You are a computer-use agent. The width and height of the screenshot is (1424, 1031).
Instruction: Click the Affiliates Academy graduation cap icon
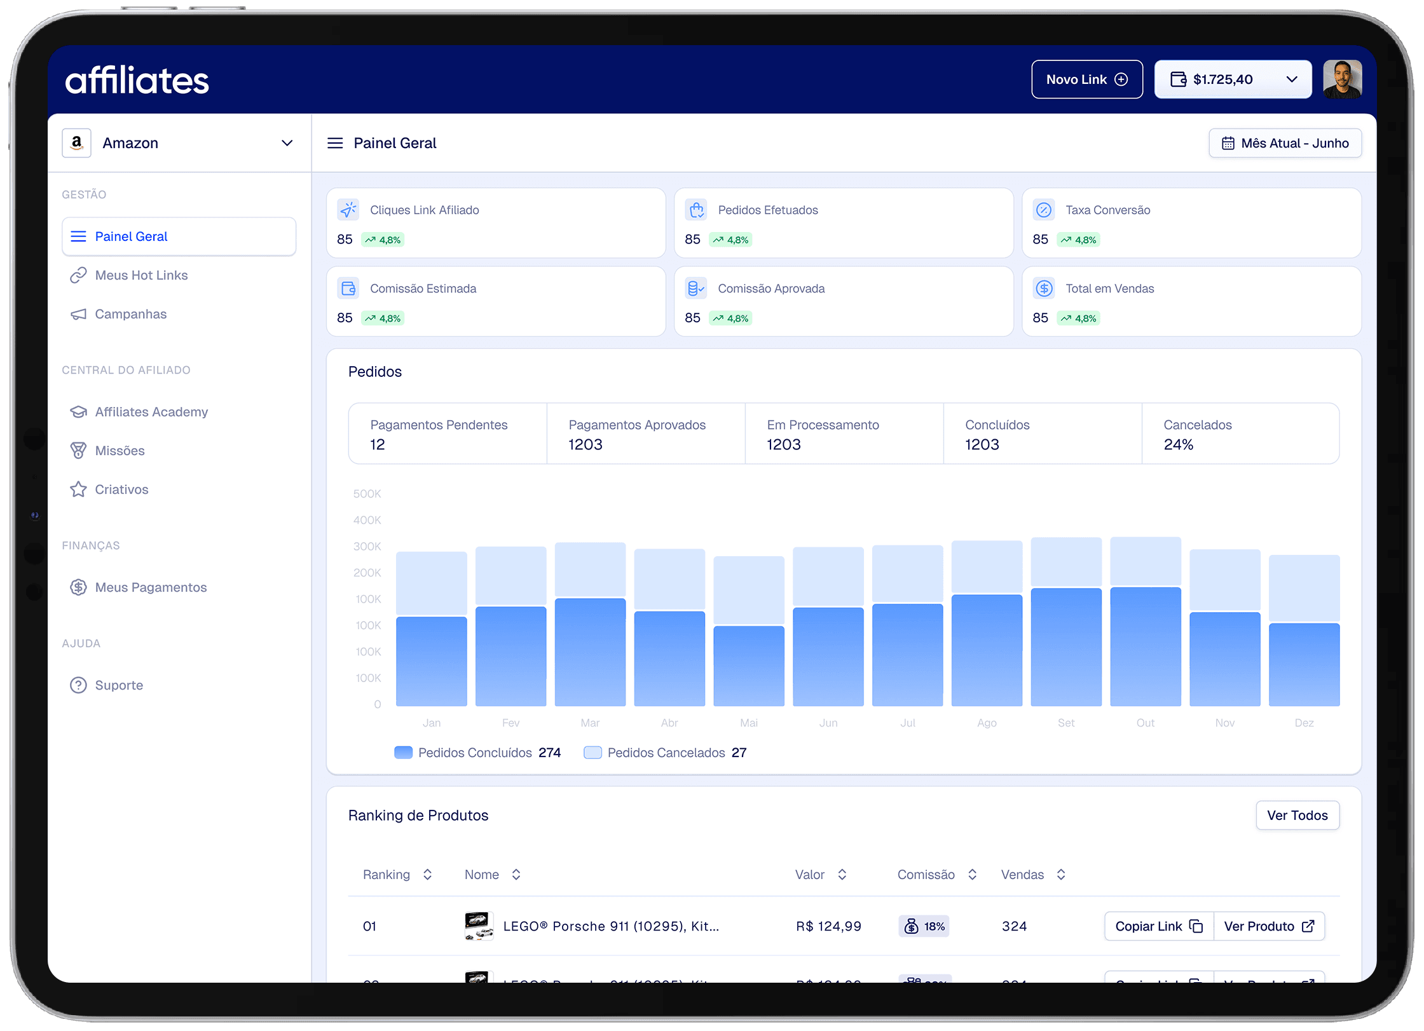click(79, 411)
